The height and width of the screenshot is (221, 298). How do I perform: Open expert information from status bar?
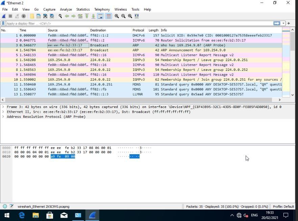click(5, 206)
